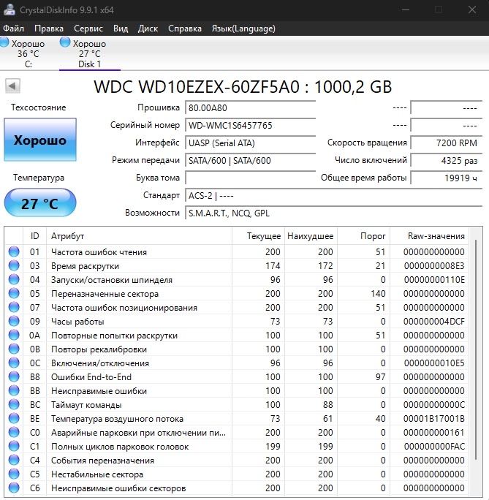The height and width of the screenshot is (500, 489).
Task: Open the Правка menu
Action: point(49,29)
